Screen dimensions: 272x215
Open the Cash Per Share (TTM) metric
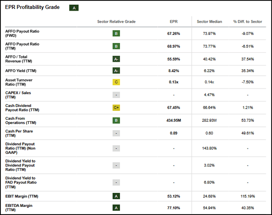[x=19, y=133]
